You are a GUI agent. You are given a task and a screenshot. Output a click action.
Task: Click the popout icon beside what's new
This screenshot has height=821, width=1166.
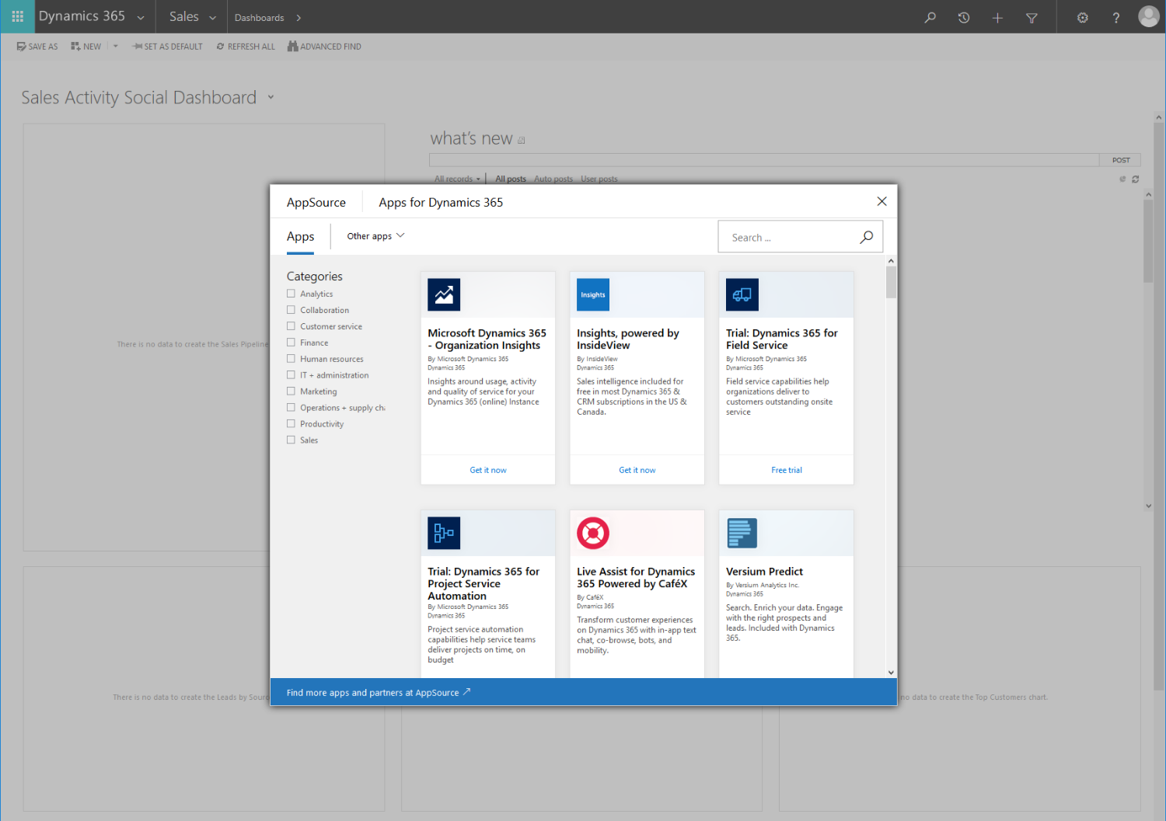pyautogui.click(x=522, y=141)
